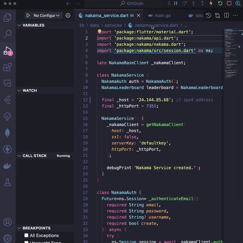Open the Explorer view in activity bar
This screenshot has width=243, height=243.
click(7, 17)
